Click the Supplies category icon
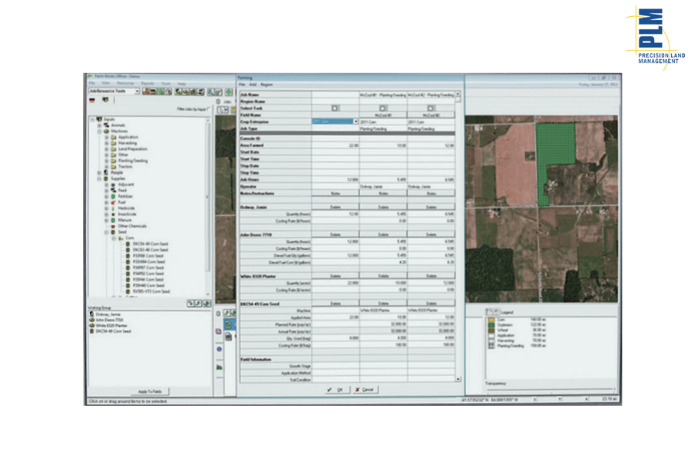 click(x=106, y=178)
